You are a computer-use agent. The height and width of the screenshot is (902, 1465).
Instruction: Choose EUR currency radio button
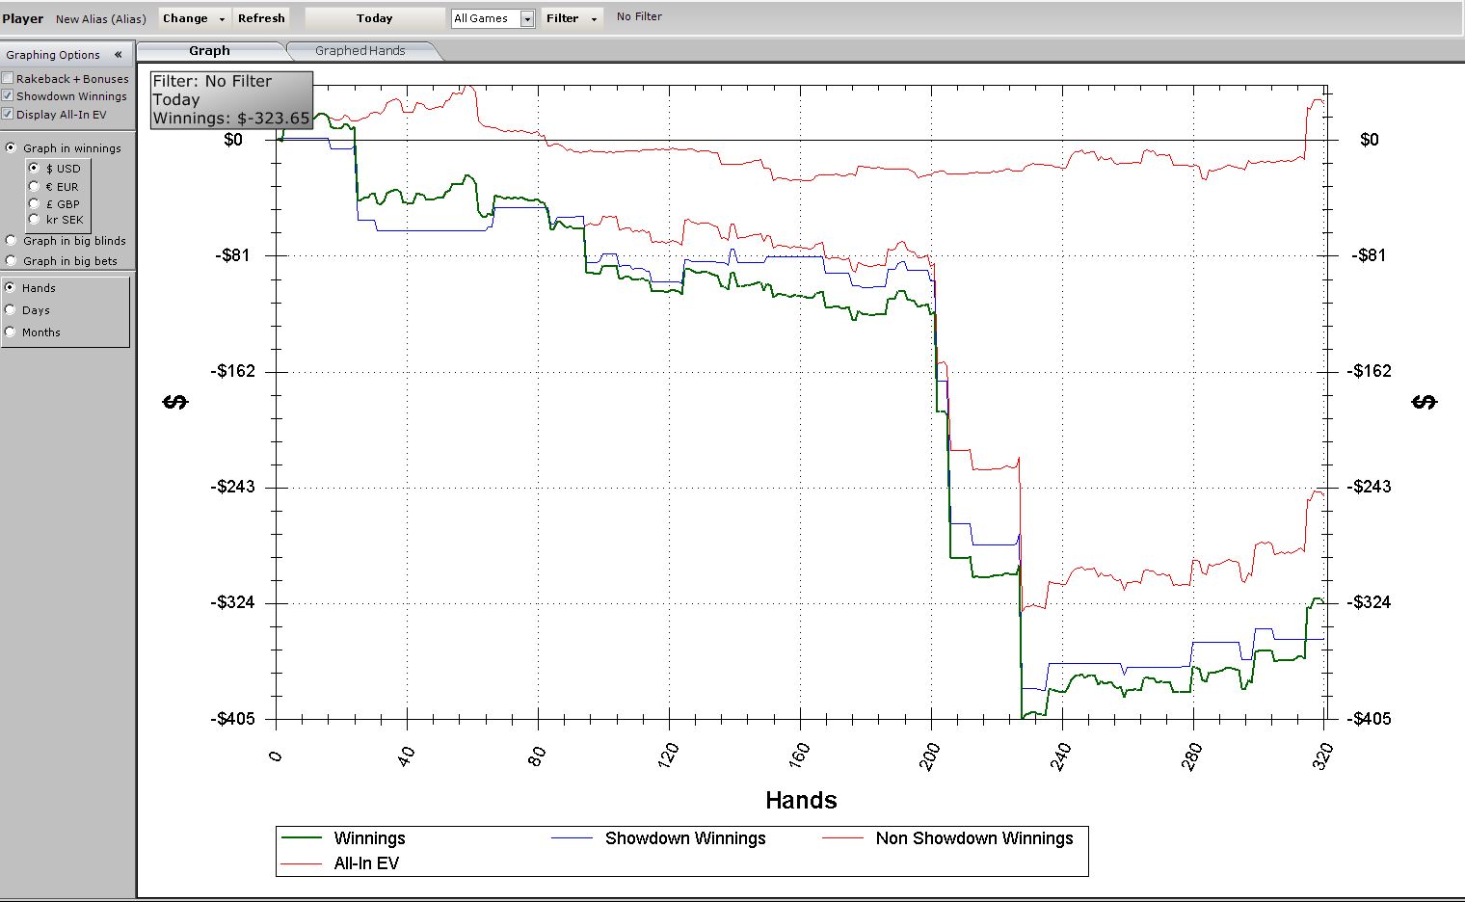[36, 187]
